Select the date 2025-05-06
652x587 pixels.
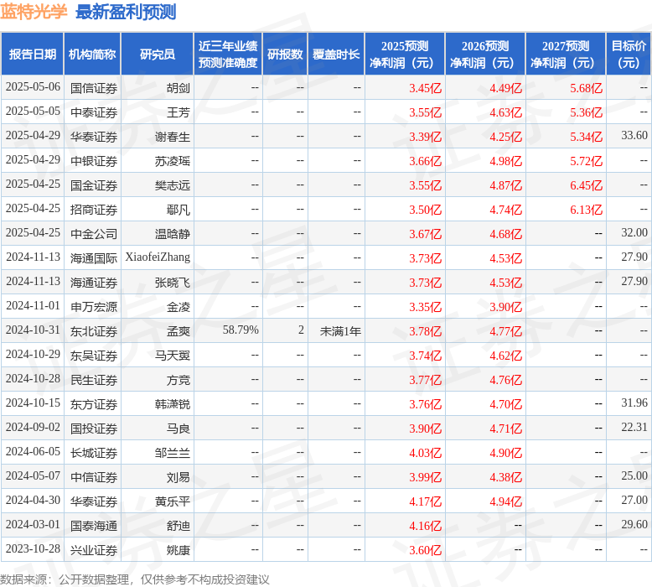tap(33, 87)
